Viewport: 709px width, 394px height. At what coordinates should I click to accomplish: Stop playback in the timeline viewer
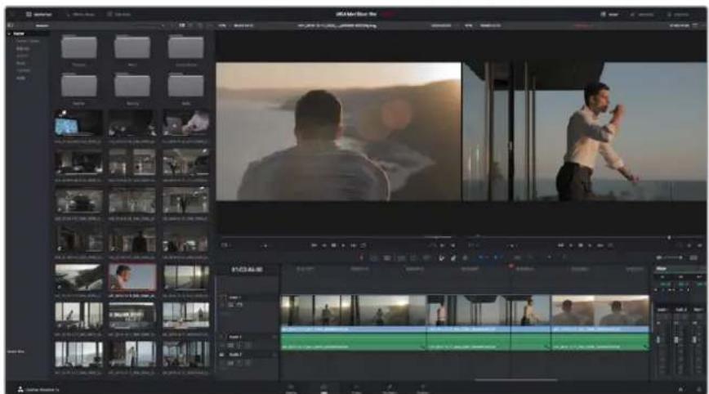tap(581, 245)
